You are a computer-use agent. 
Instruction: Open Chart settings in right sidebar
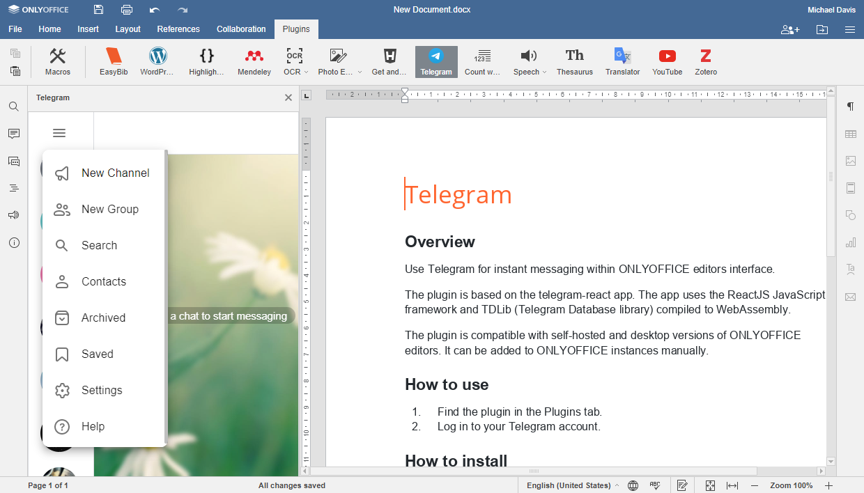pyautogui.click(x=850, y=242)
